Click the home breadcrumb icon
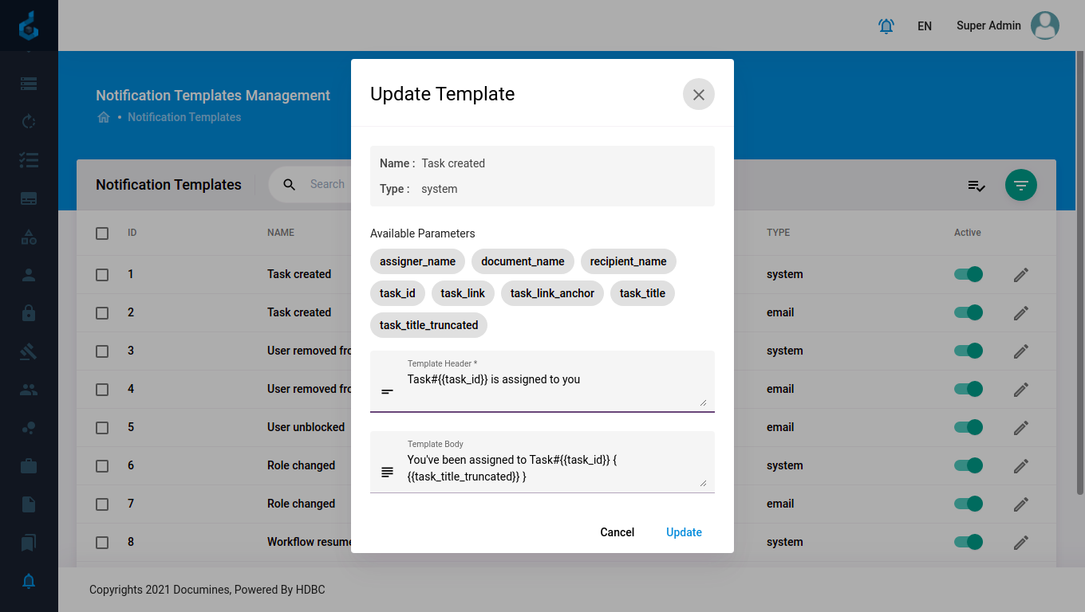The width and height of the screenshot is (1085, 612). pyautogui.click(x=104, y=117)
